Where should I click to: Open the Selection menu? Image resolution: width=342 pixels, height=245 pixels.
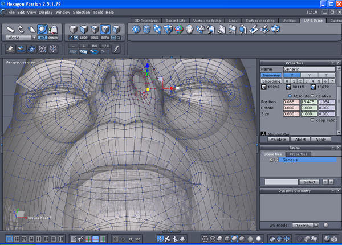point(81,12)
